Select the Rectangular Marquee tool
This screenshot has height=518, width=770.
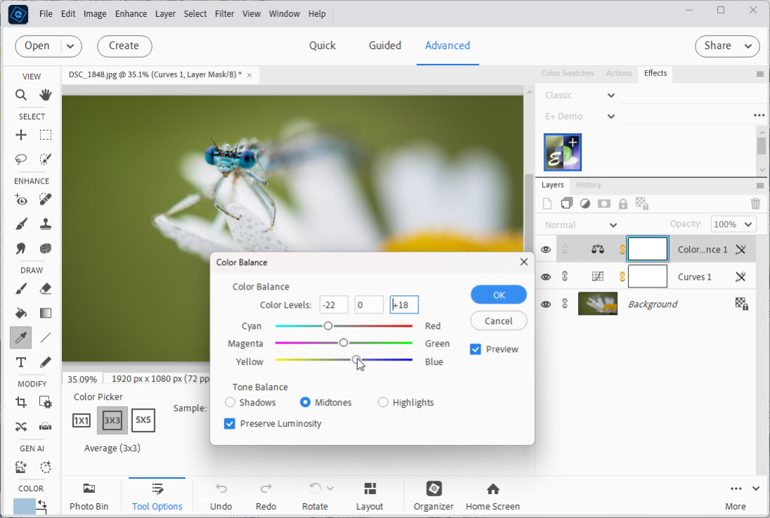46,135
